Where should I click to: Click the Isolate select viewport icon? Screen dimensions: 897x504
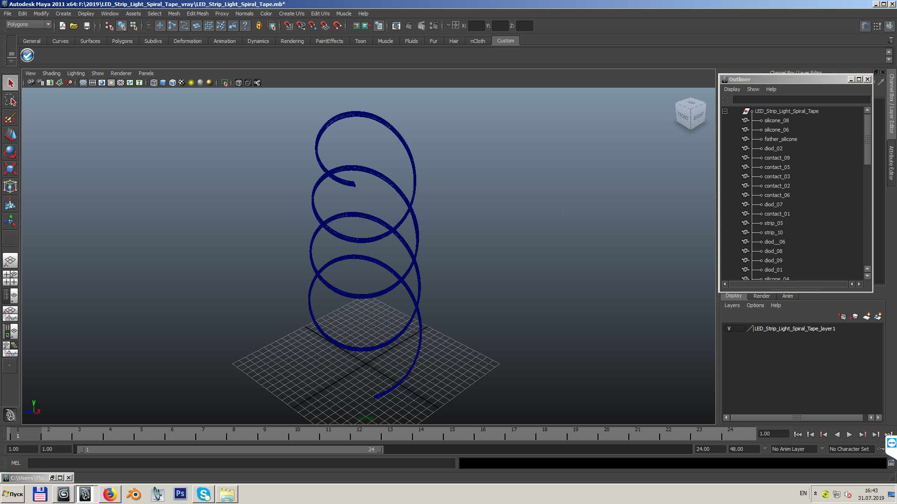[x=225, y=83]
